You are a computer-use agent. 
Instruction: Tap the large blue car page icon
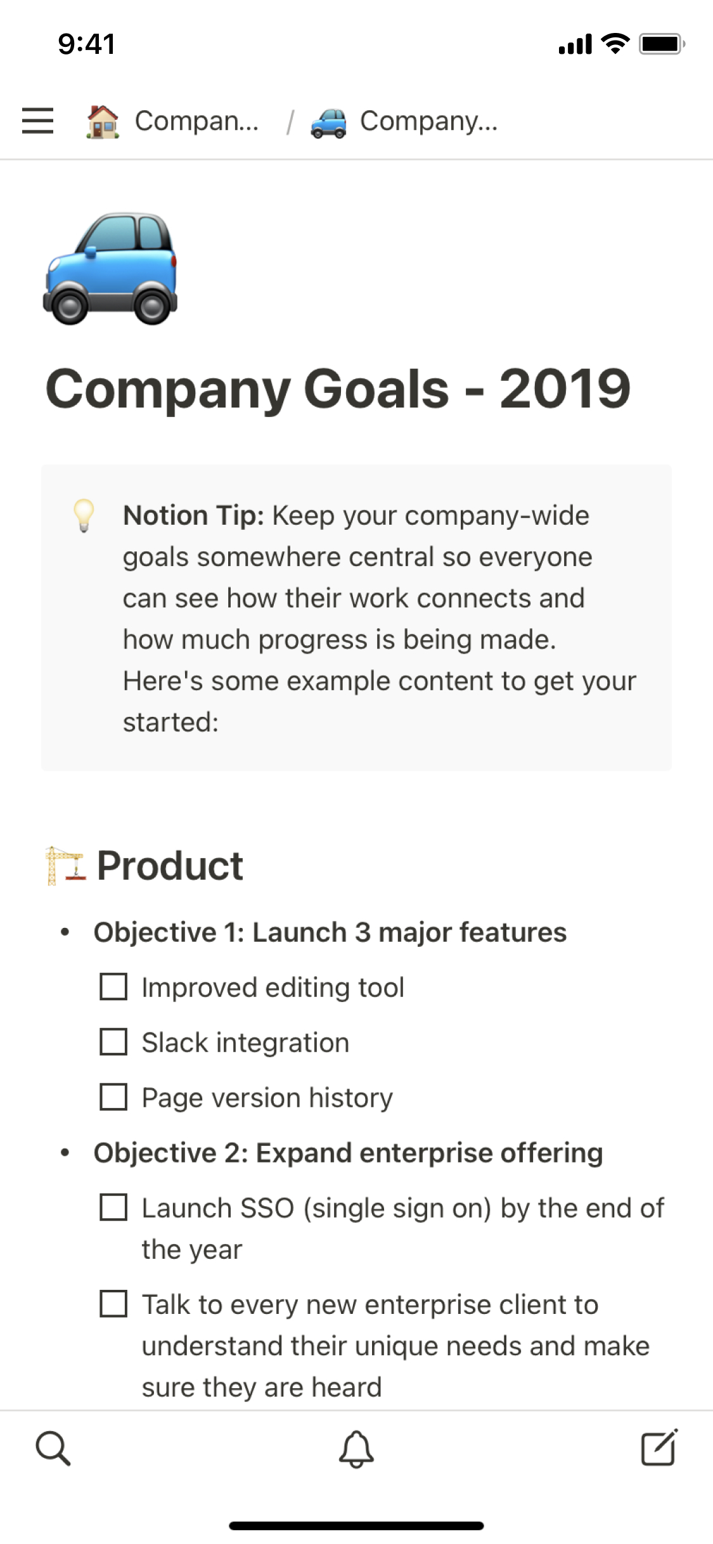click(x=110, y=269)
